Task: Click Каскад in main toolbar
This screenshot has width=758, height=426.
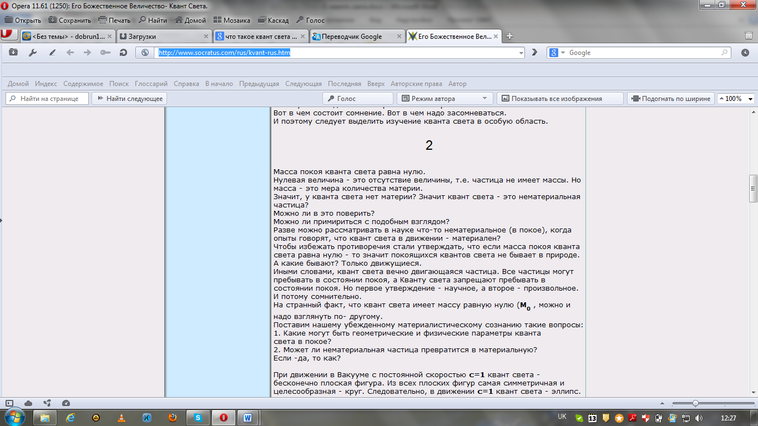Action: (x=273, y=20)
